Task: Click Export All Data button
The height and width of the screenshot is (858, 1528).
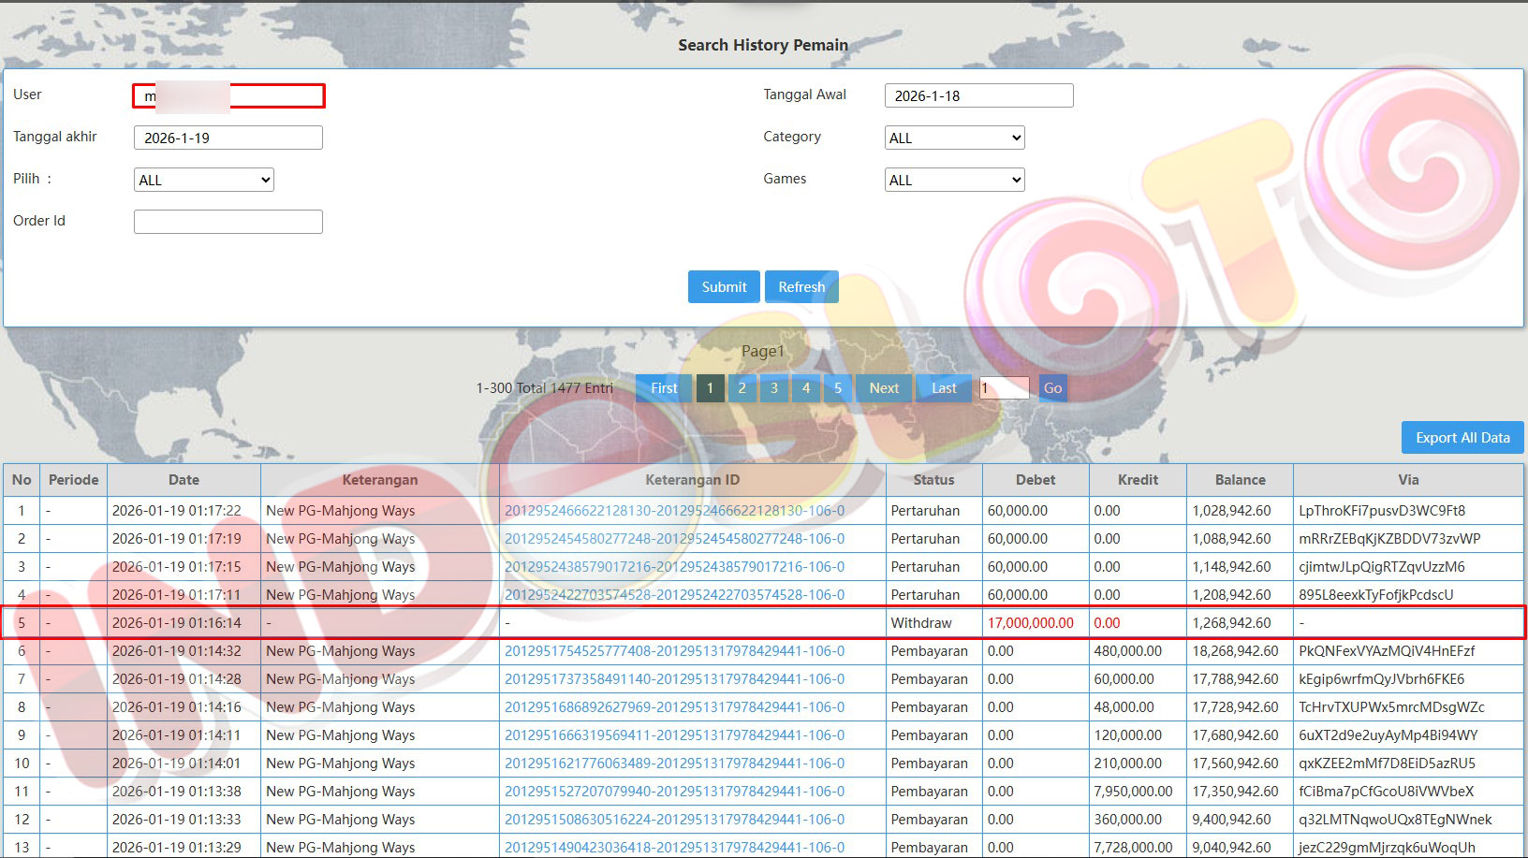Action: pos(1462,438)
